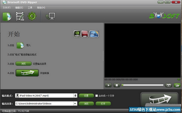This screenshot has width=182, height=113.
Task: Click the green seek slider handle
Action: click(x=122, y=85)
